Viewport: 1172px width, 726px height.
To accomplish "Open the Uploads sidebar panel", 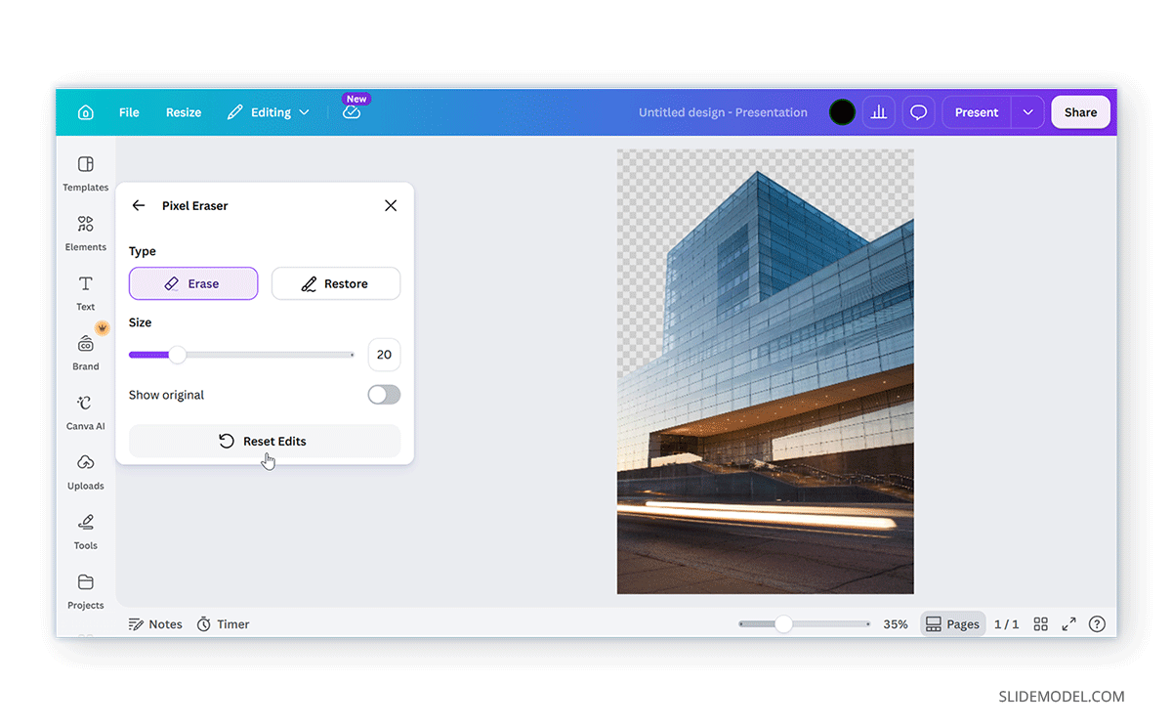I will (x=86, y=472).
